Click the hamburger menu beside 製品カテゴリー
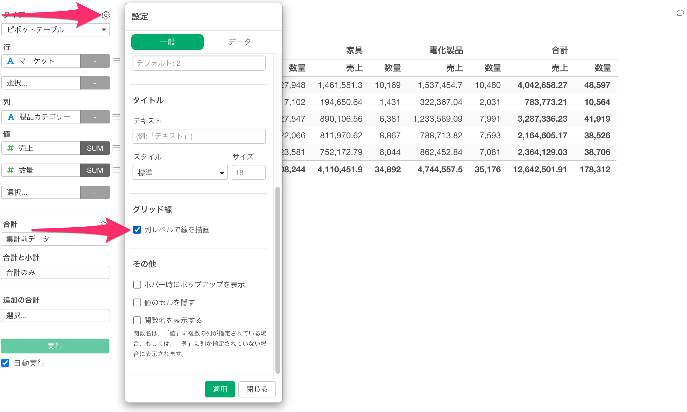 pos(117,117)
